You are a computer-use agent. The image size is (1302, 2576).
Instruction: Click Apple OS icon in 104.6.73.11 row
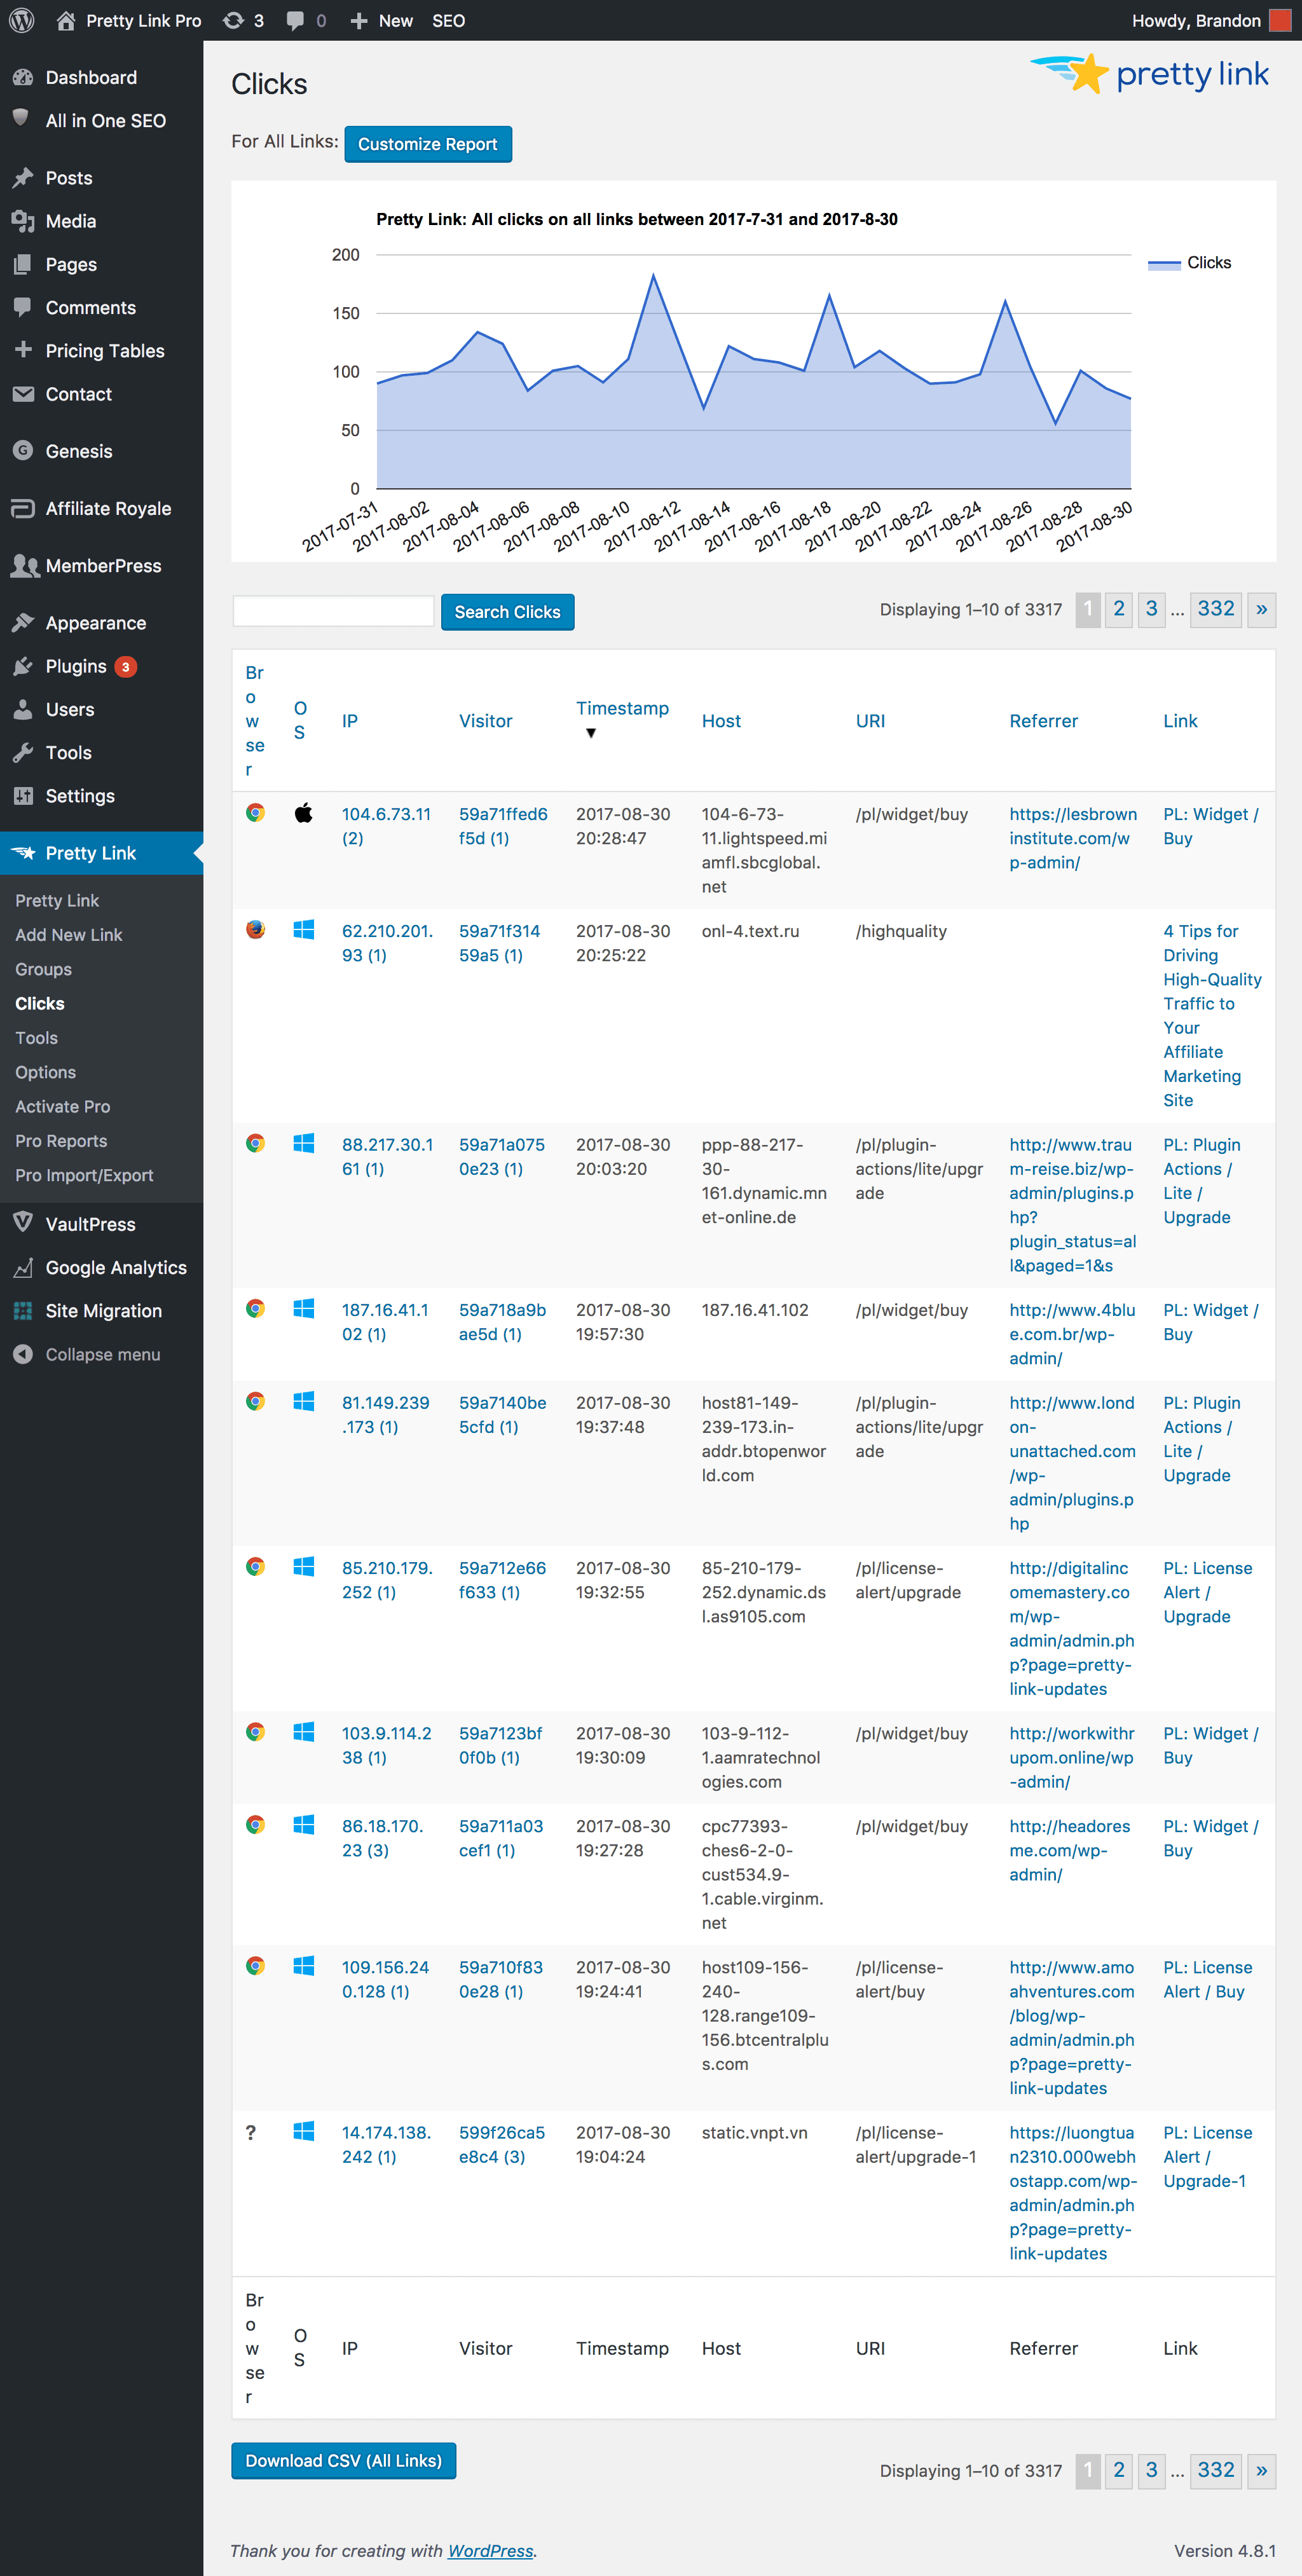303,812
